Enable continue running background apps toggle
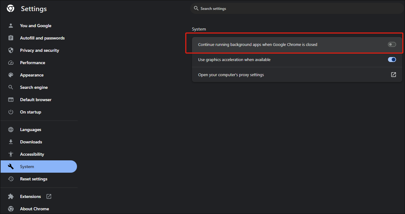 (392, 45)
